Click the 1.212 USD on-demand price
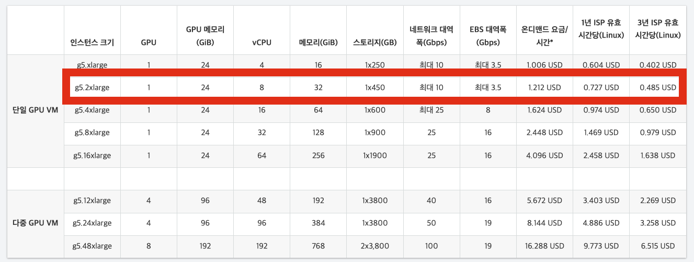This screenshot has height=262, width=694. [544, 87]
